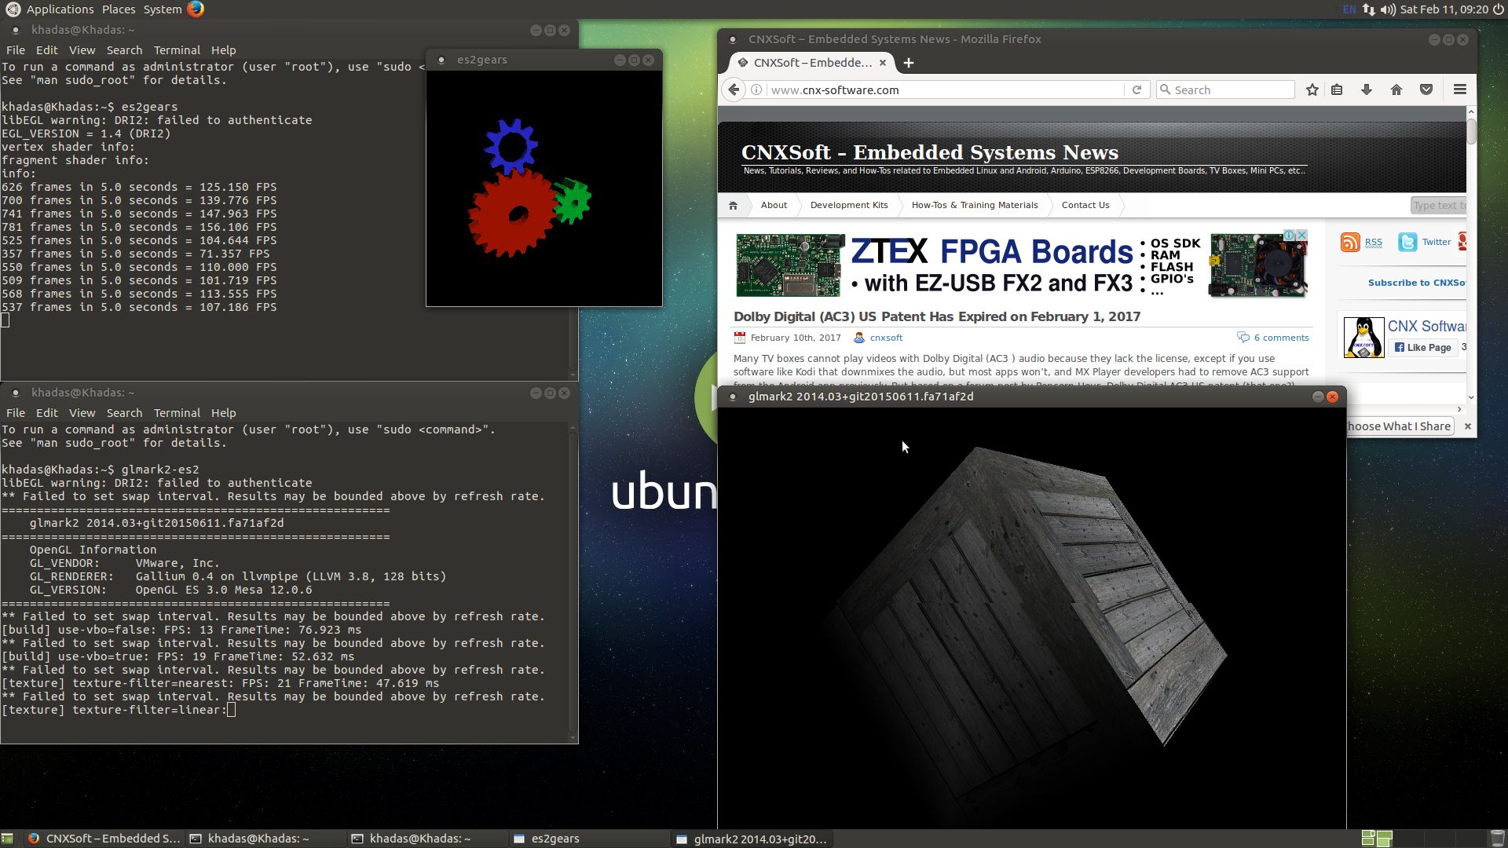Switch to CNXSoft Firefox taskbar entry
This screenshot has height=848, width=1508.
coord(104,839)
